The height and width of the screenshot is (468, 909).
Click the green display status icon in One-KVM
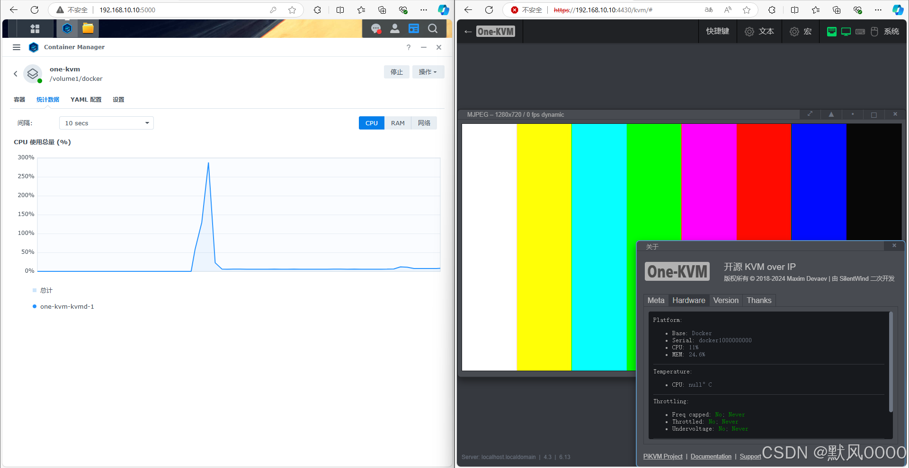click(846, 31)
